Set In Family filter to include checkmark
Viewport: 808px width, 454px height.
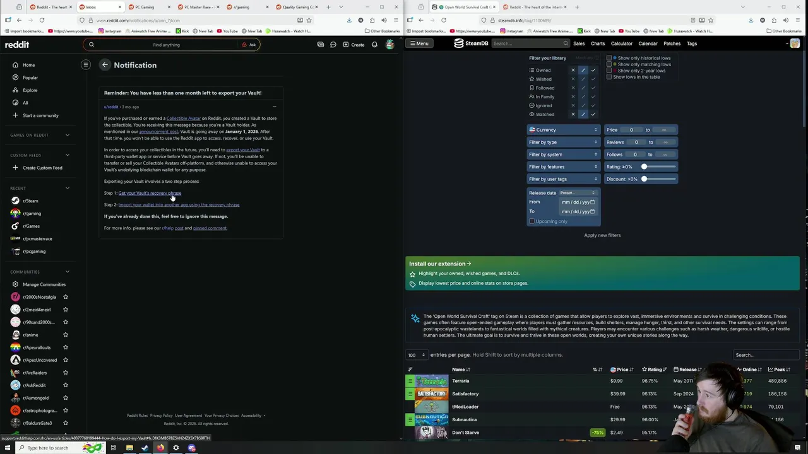(x=593, y=96)
